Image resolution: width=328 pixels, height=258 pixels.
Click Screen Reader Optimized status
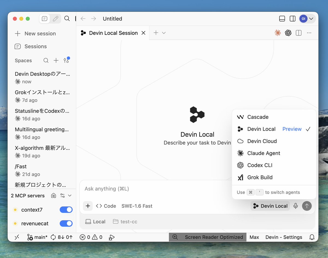point(214,237)
